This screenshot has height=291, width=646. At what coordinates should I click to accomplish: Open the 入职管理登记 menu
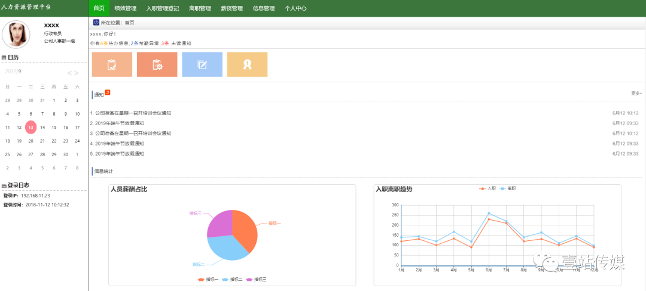click(x=163, y=8)
